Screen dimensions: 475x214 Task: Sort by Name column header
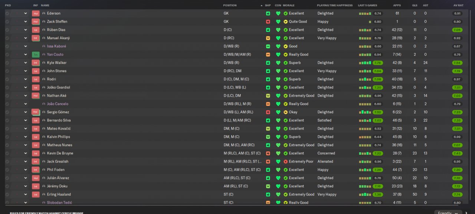click(45, 6)
